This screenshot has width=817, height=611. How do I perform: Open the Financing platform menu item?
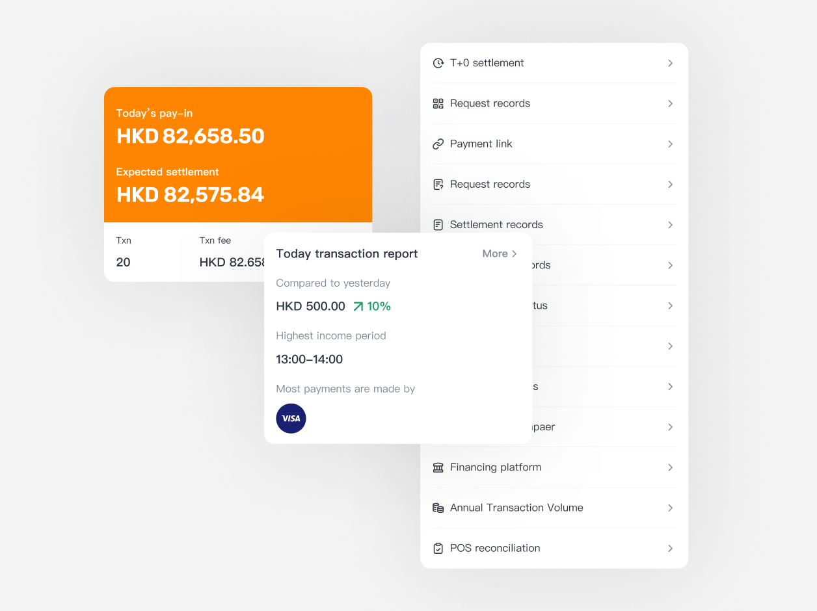pyautogui.click(x=554, y=467)
